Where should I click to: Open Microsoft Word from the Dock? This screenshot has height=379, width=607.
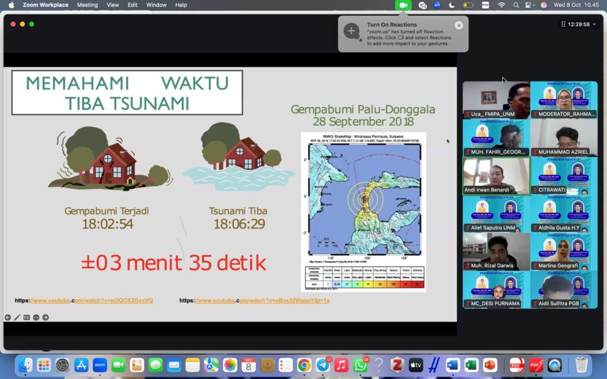(453, 365)
